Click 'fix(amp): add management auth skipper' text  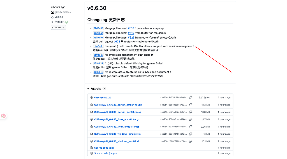click(x=129, y=55)
